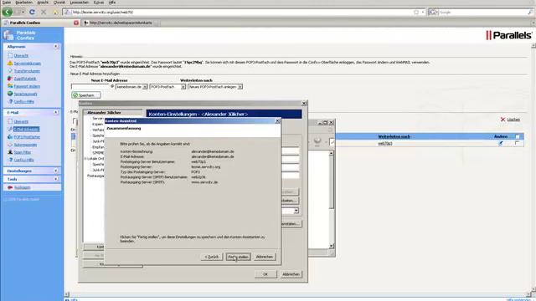Click the Sprachauswahl globe icon

tap(10, 94)
